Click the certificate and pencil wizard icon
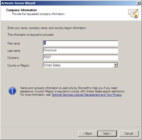This screenshot has height=140, width=142. click(x=134, y=14)
